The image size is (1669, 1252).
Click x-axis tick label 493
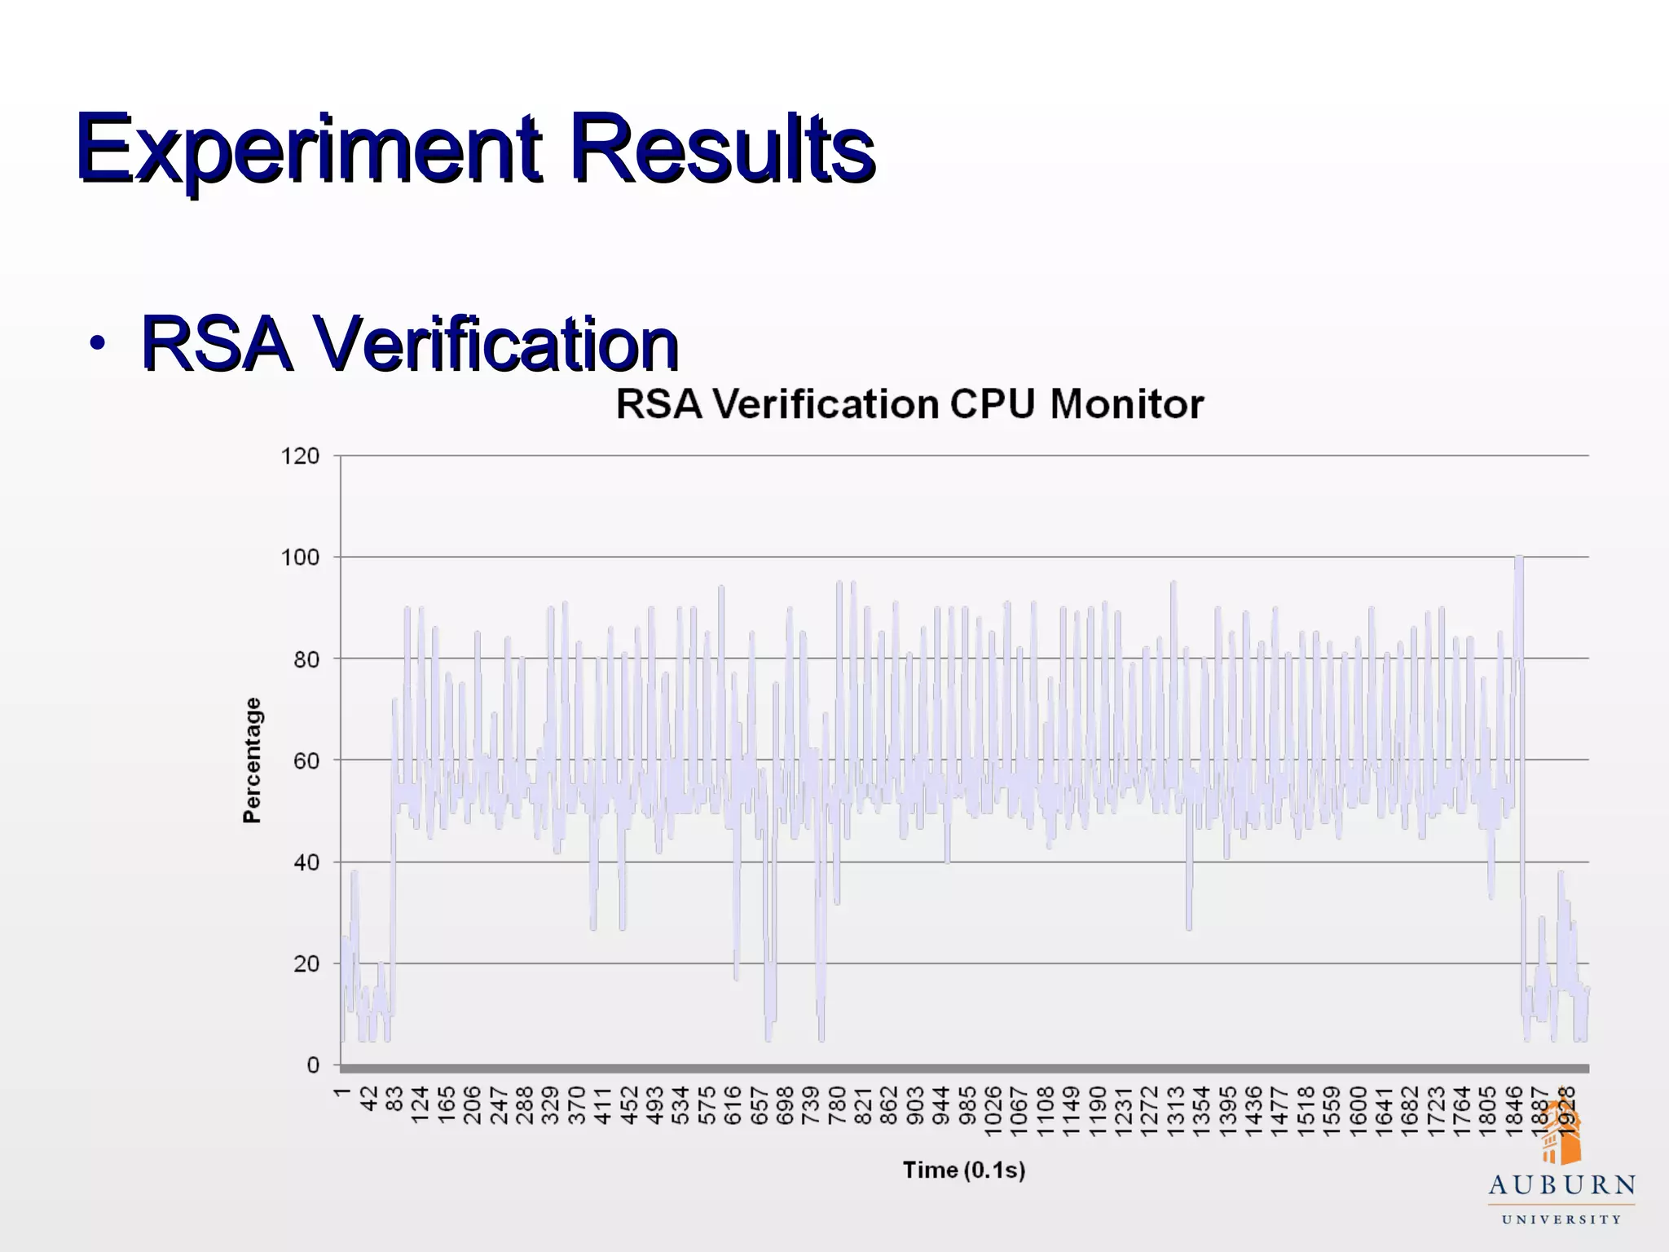pyautogui.click(x=655, y=1104)
